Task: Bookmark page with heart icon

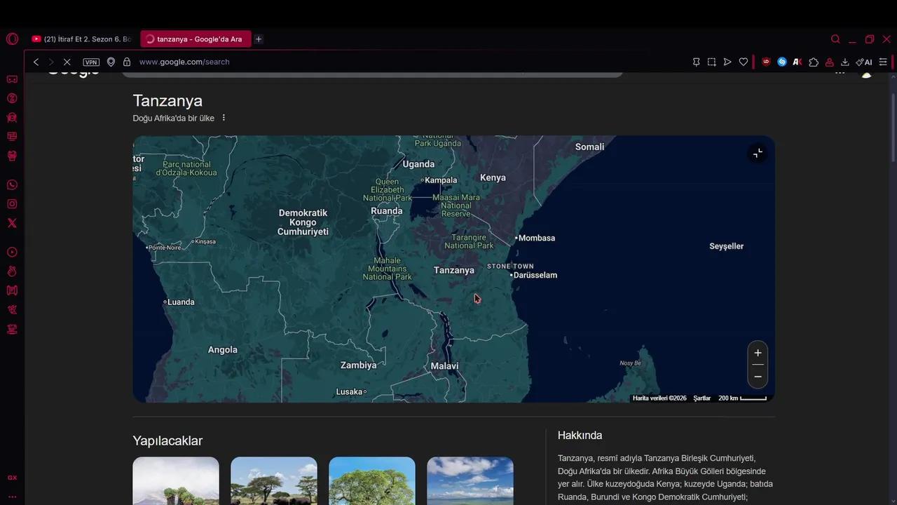Action: pos(744,62)
